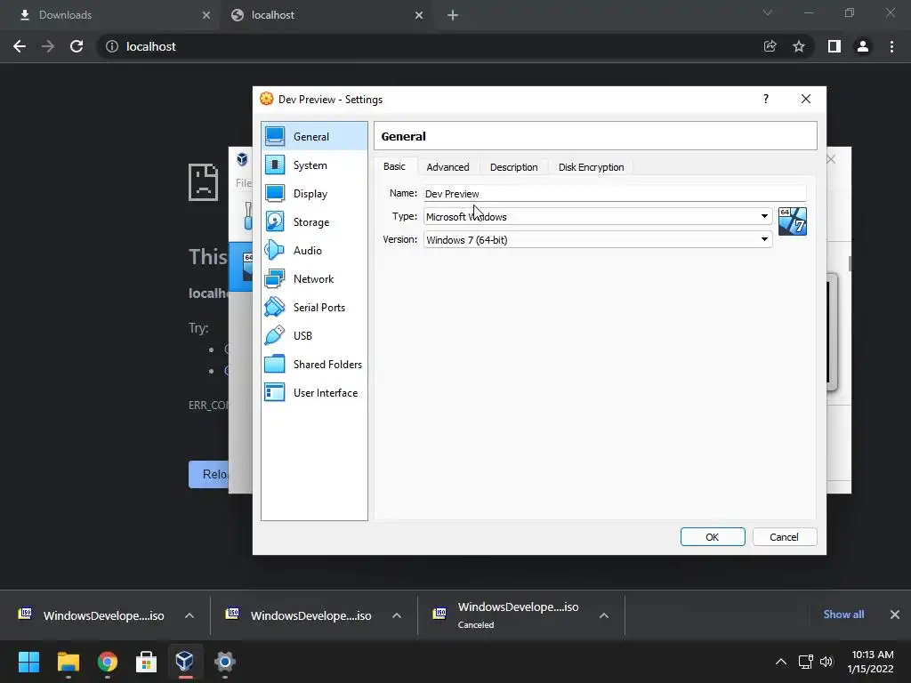This screenshot has width=911, height=683.
Task: Open the clock showing 10:13 AM
Action: coord(870,662)
